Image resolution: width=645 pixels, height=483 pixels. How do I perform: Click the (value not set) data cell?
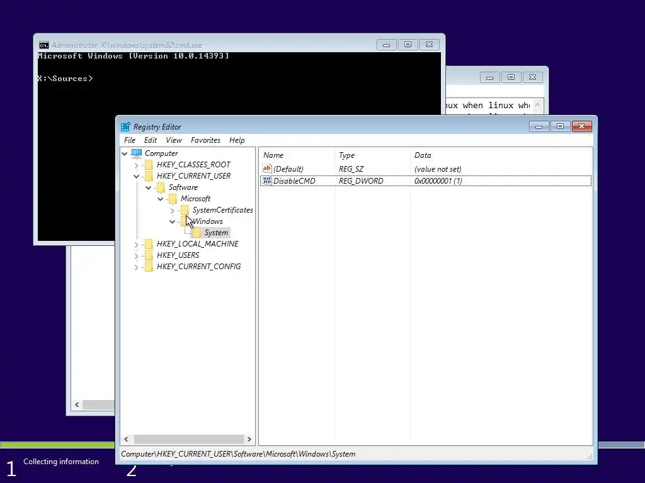(438, 169)
